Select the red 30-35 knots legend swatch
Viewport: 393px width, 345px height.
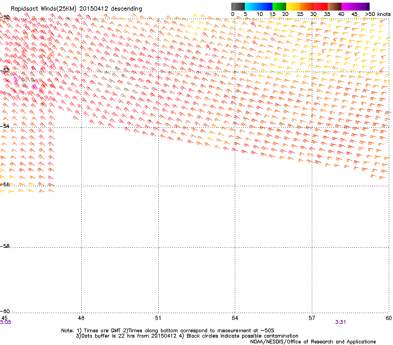[321, 6]
